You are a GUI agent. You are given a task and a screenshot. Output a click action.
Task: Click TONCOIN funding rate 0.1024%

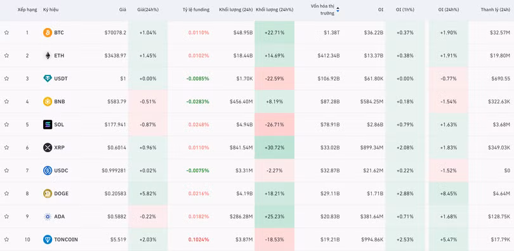[x=199, y=240]
